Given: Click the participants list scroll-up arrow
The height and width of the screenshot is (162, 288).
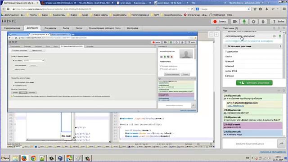Looking at the screenshot, I should click(x=284, y=33).
